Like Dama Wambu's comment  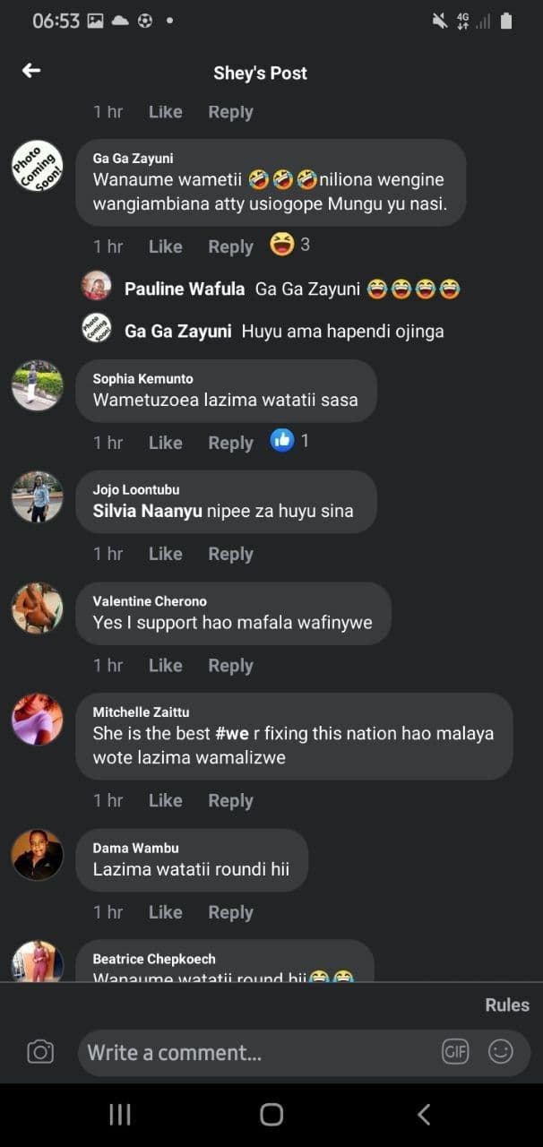point(165,912)
